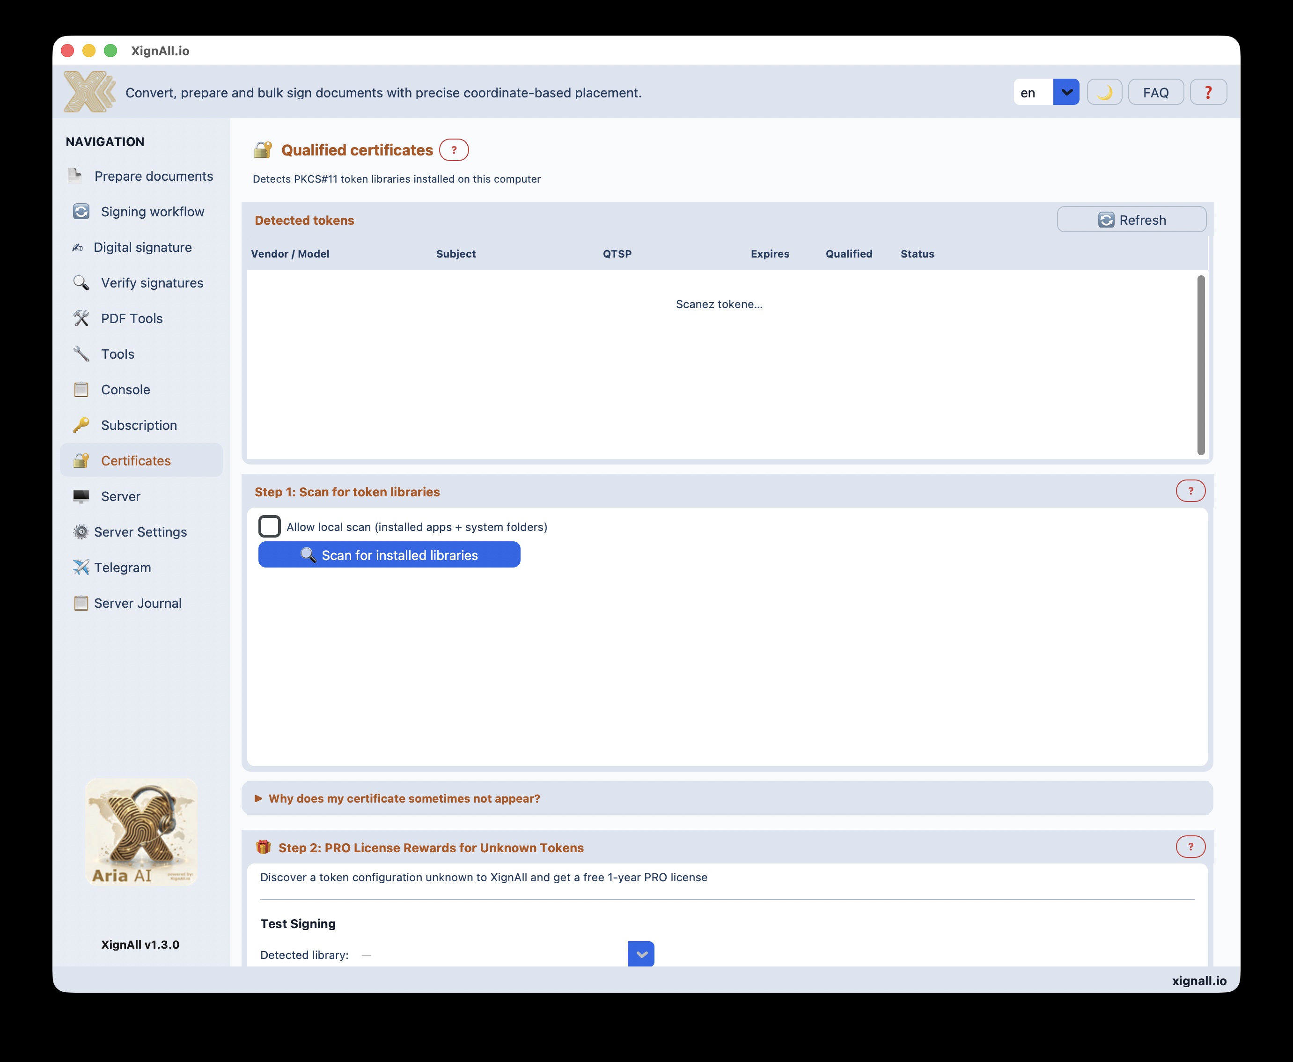Click the padlock icon beside Qualified certificates heading
1293x1062 pixels.
pos(263,150)
